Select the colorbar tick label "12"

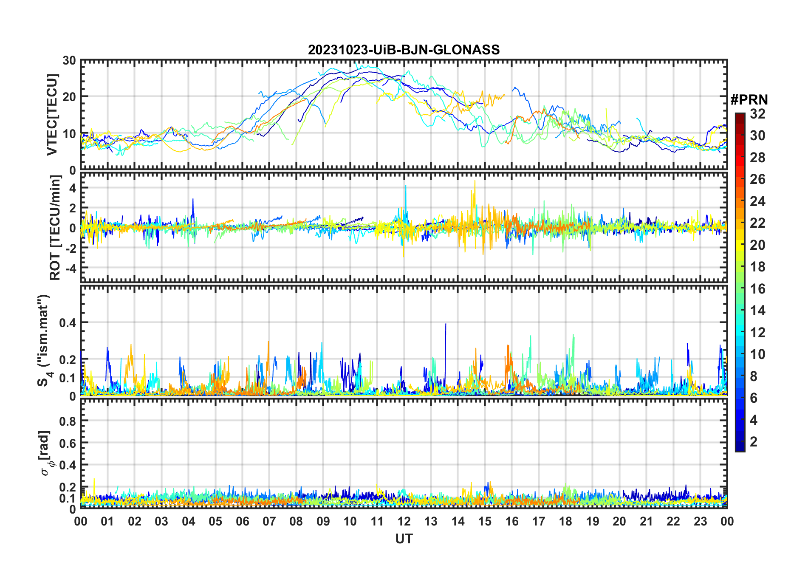pyautogui.click(x=757, y=333)
